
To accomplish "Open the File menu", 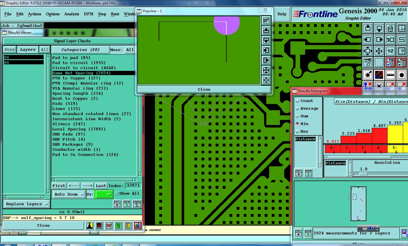I will coord(8,14).
